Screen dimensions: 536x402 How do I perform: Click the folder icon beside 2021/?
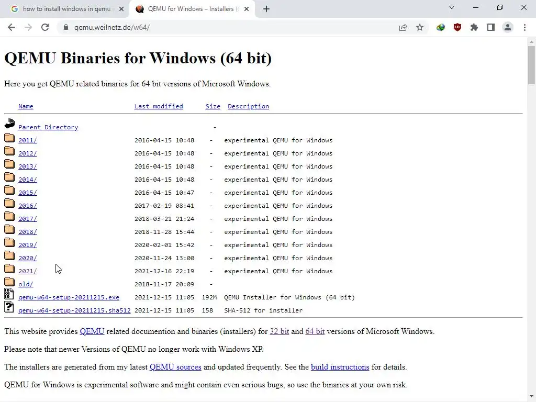click(9, 269)
